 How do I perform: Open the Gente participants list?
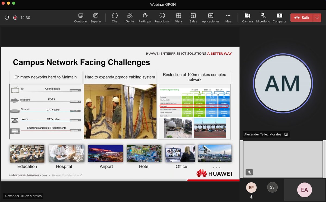coord(130,17)
